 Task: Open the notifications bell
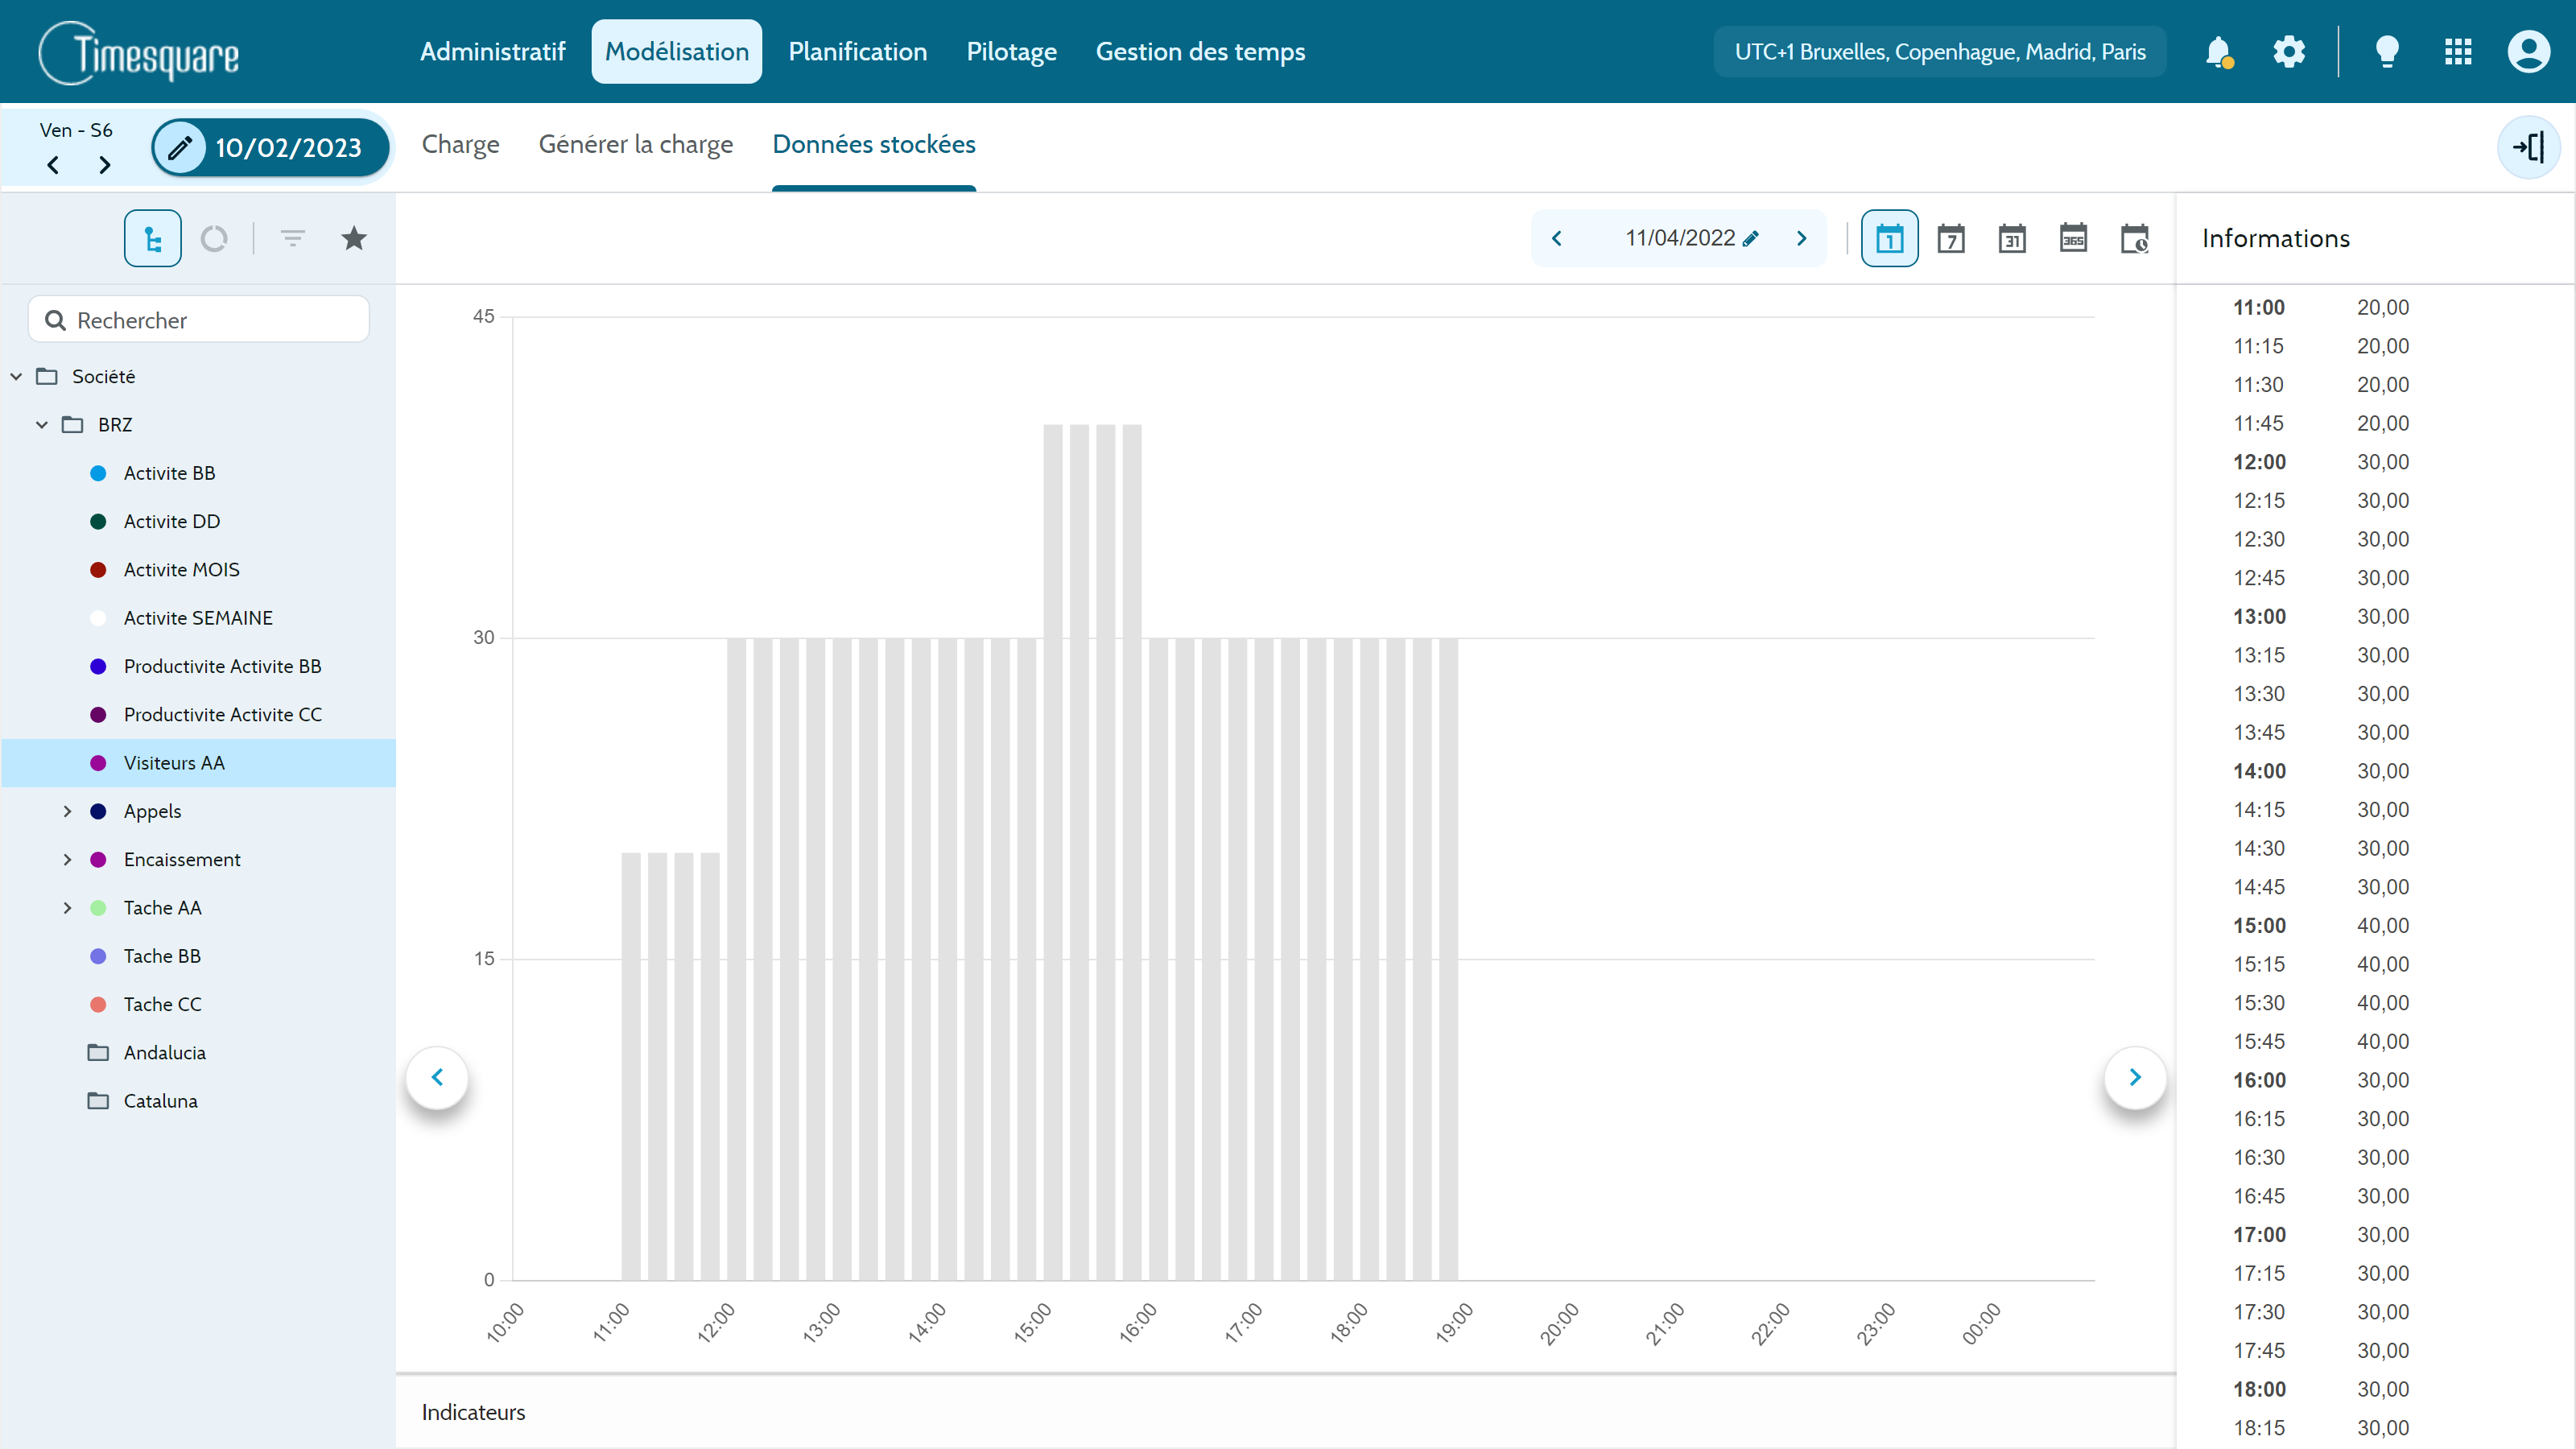[x=2219, y=52]
